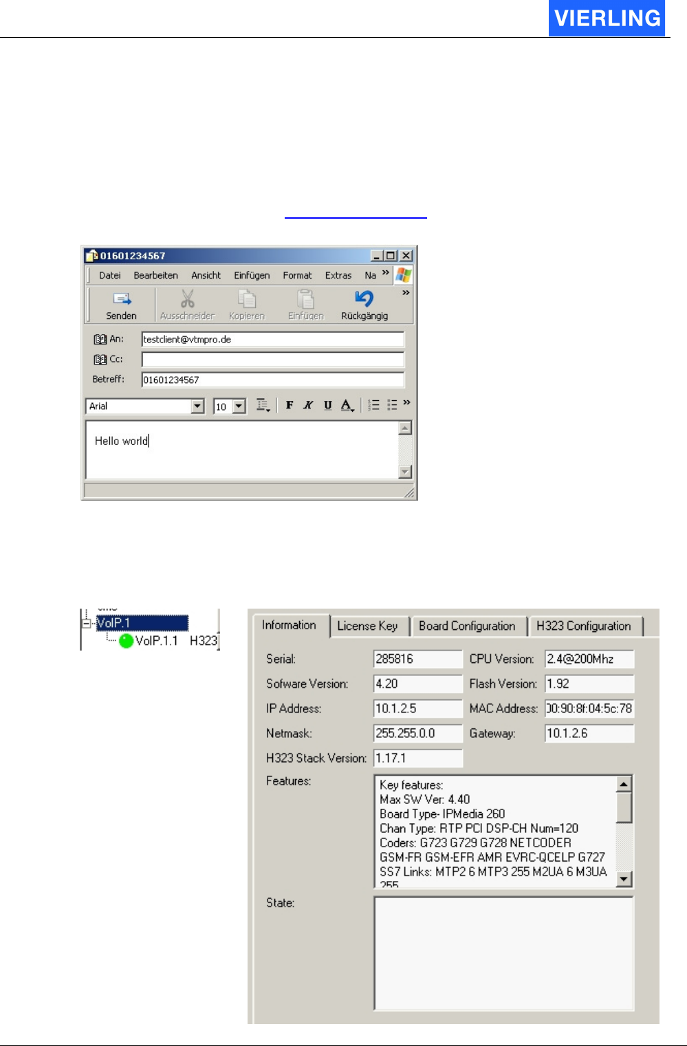
Task: Close the 01601234567 mail window
Action: 406,256
